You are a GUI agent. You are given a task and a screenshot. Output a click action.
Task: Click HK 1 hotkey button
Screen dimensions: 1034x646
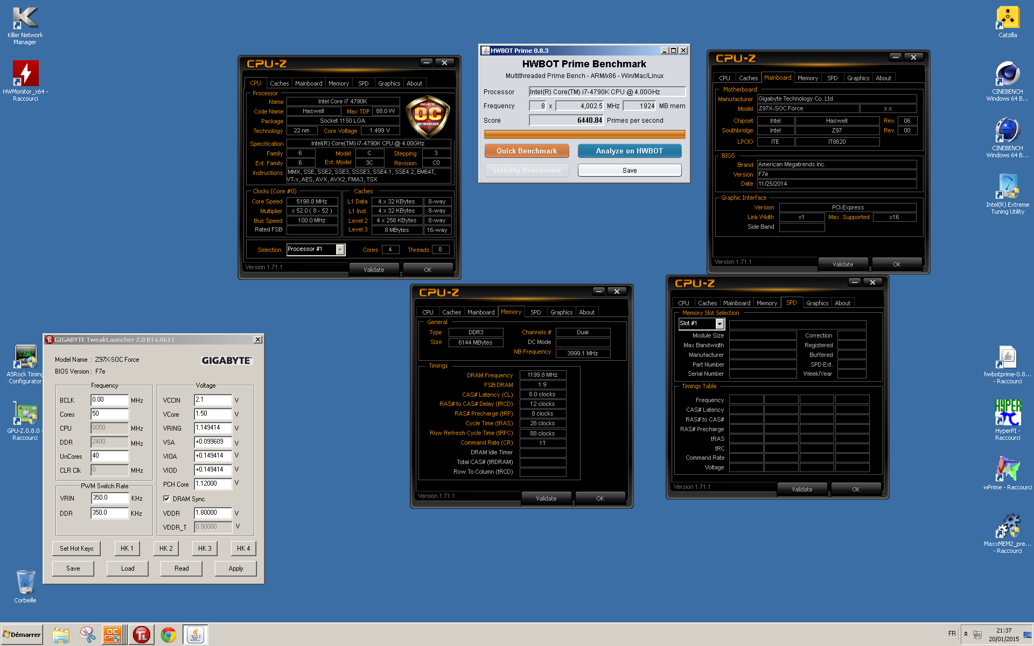127,549
